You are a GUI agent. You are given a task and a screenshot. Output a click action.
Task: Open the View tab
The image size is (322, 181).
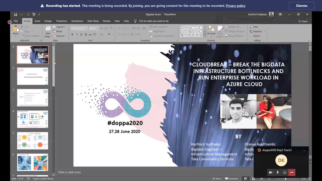[117, 21]
